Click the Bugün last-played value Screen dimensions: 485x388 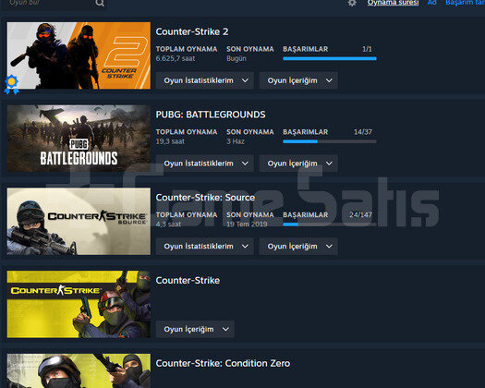(x=236, y=58)
